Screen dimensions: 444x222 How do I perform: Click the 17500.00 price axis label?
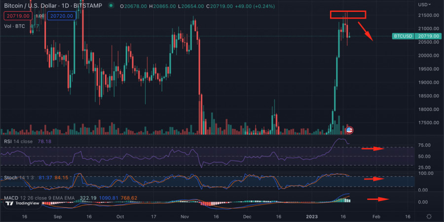point(428,123)
